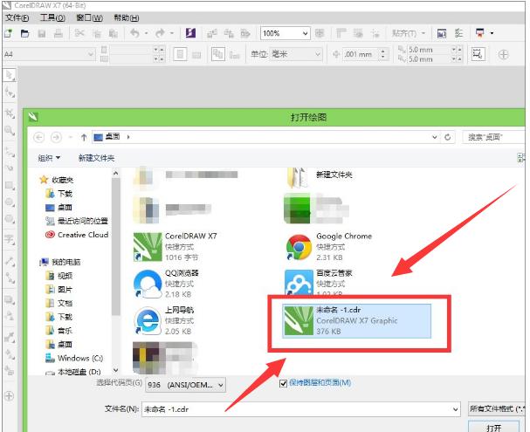Click the 百度云管家 shortcut icon

coord(299,284)
